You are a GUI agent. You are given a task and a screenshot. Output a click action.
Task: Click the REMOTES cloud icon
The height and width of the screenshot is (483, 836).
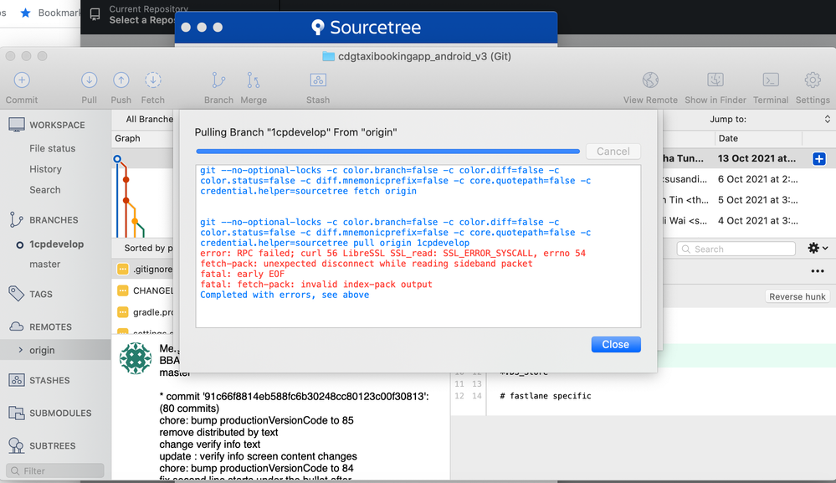(x=17, y=326)
